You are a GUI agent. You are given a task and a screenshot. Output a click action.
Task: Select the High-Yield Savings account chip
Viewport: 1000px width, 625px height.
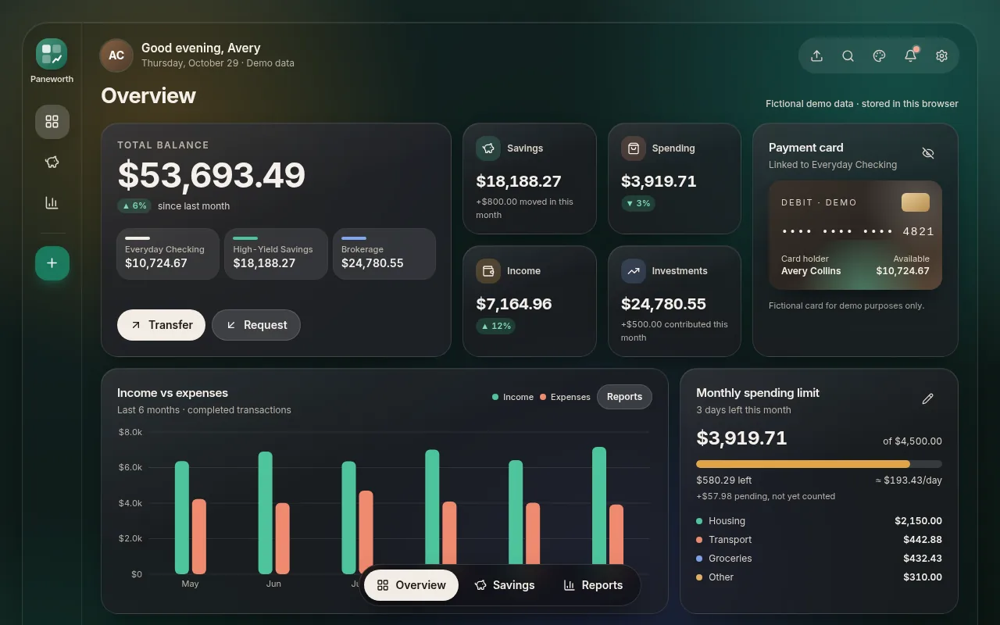tap(276, 254)
